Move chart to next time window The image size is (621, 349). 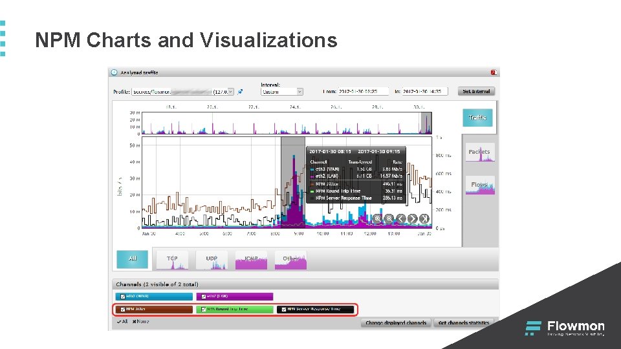pyautogui.click(x=412, y=218)
